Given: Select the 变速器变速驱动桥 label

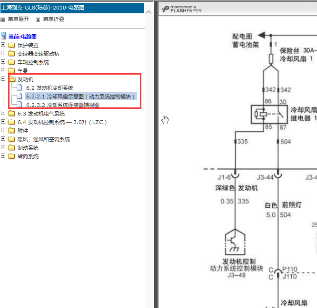Looking at the screenshot, I should 39,54.
